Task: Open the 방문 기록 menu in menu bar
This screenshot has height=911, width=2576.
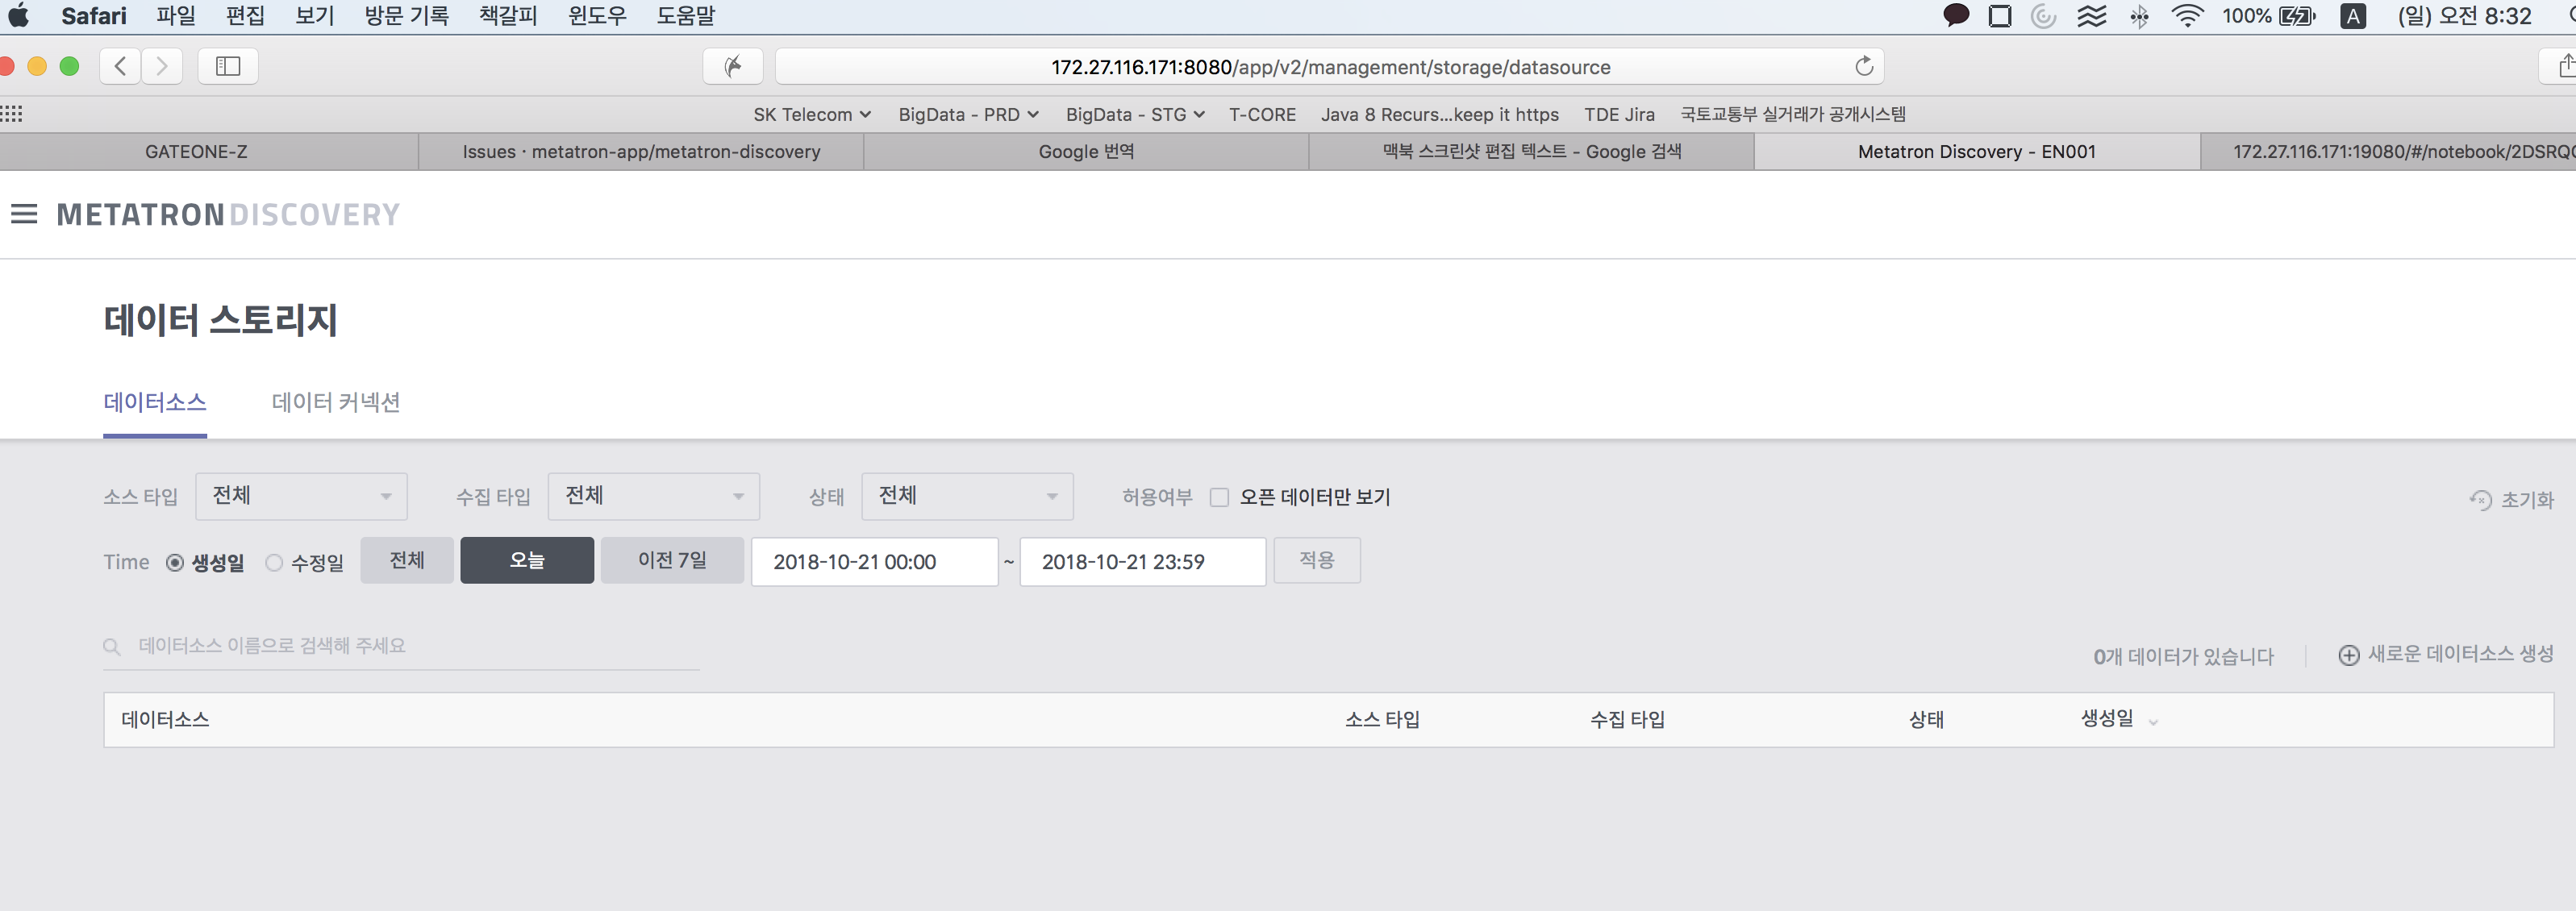Action: point(406,15)
